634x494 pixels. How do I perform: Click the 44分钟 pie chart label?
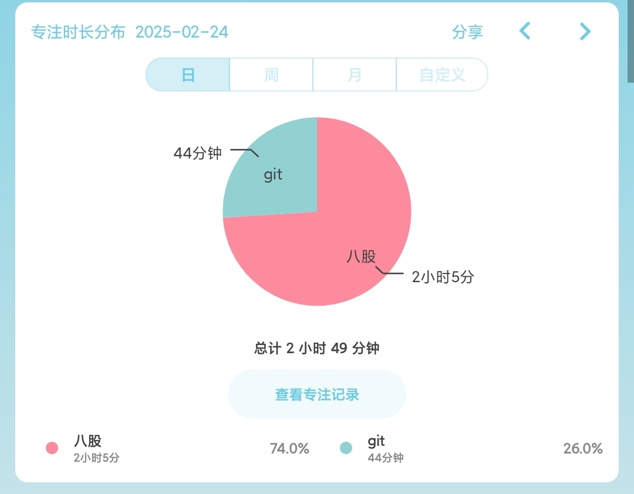click(198, 153)
